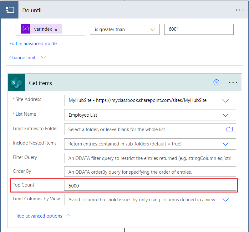249x232 pixels.
Task: Click Edit in advanced mode link
Action: [x=33, y=44]
